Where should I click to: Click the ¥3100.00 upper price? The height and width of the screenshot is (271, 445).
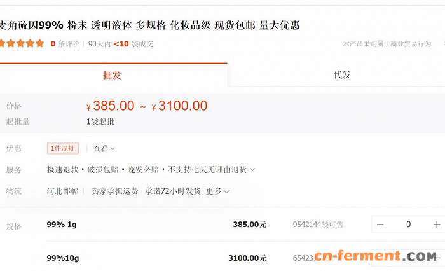(180, 106)
